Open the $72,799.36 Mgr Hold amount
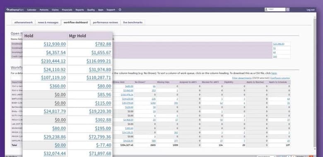This screenshot has height=157, width=323. click(100, 137)
